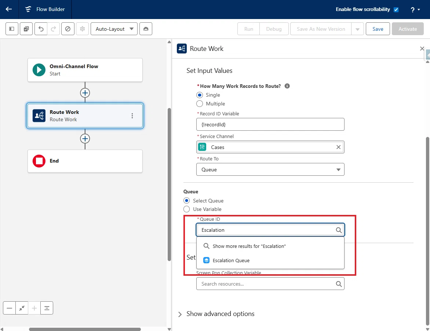430x331 pixels.
Task: Click the Debug button
Action: [274, 29]
